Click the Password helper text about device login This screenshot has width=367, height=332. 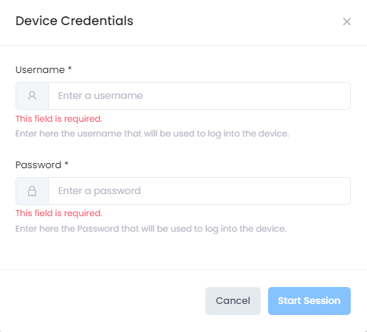(x=151, y=229)
